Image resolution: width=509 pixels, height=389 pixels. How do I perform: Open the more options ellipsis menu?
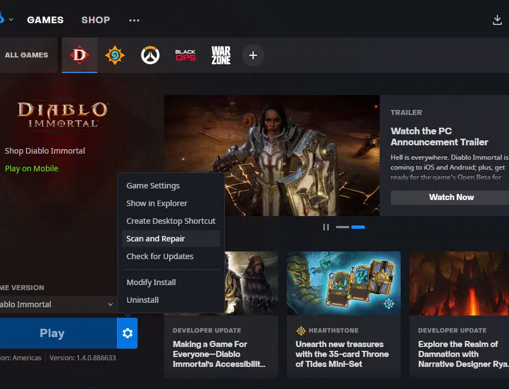[x=134, y=20]
